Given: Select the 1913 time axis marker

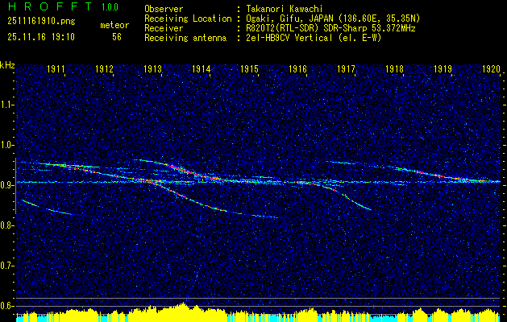Looking at the screenshot, I should coord(152,69).
